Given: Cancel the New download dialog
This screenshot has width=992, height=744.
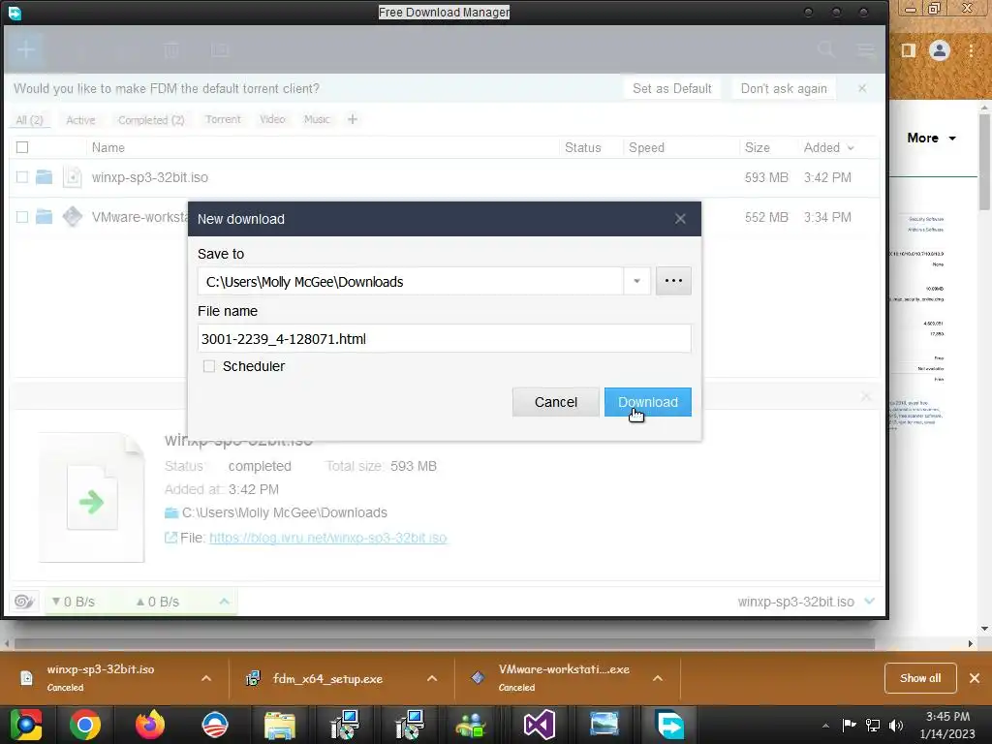Looking at the screenshot, I should pos(555,402).
